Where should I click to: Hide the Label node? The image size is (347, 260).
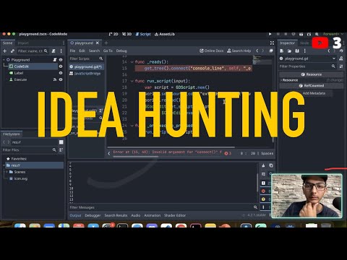pyautogui.click(x=61, y=73)
